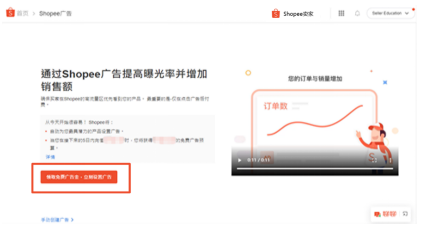This screenshot has height=232, width=423.
Task: Open the video more options icon
Action: point(390,160)
